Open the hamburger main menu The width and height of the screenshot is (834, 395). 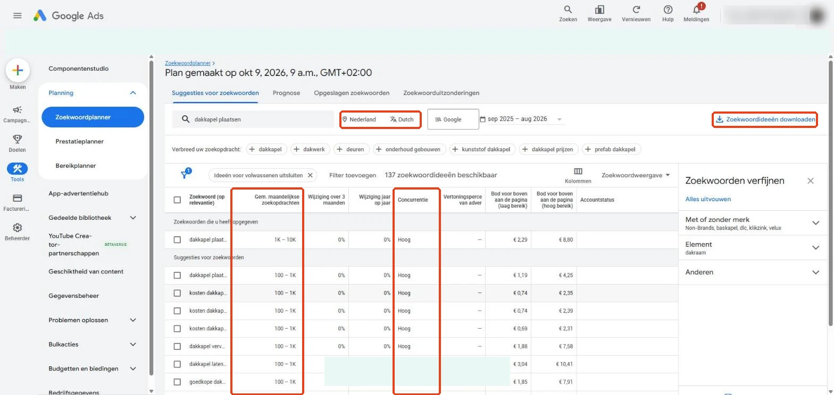pos(18,16)
